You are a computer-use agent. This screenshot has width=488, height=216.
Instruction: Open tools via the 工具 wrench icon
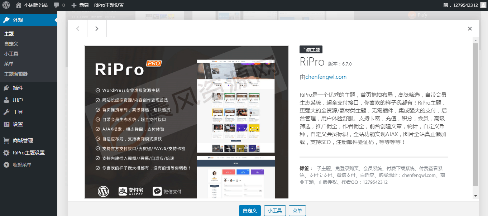click(7, 112)
